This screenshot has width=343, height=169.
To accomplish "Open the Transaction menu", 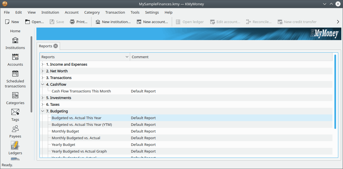I will click(115, 12).
